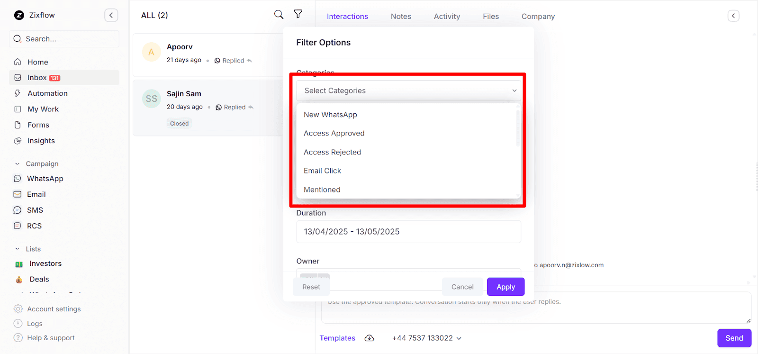The width and height of the screenshot is (758, 354).
Task: Click Reset in the Filter Options
Action: [x=311, y=287]
